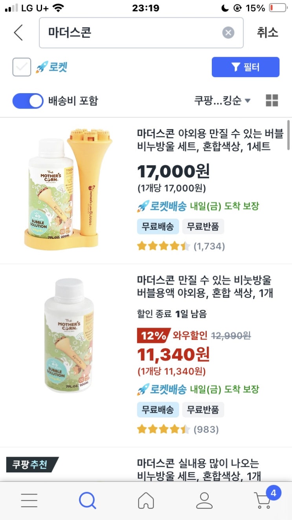Tap the back arrow icon

coord(18,33)
